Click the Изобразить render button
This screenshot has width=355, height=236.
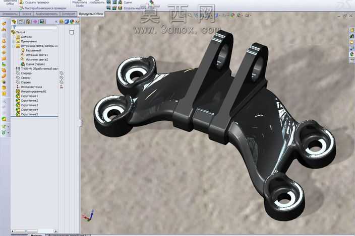tap(97, 3)
